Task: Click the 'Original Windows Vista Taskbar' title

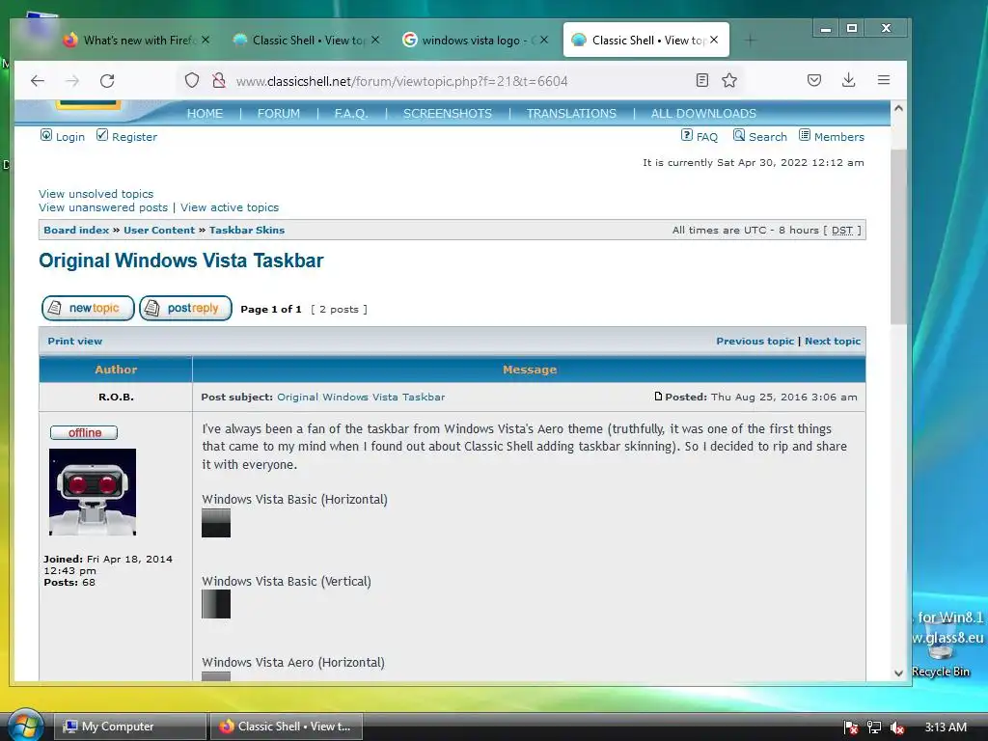Action: click(180, 261)
